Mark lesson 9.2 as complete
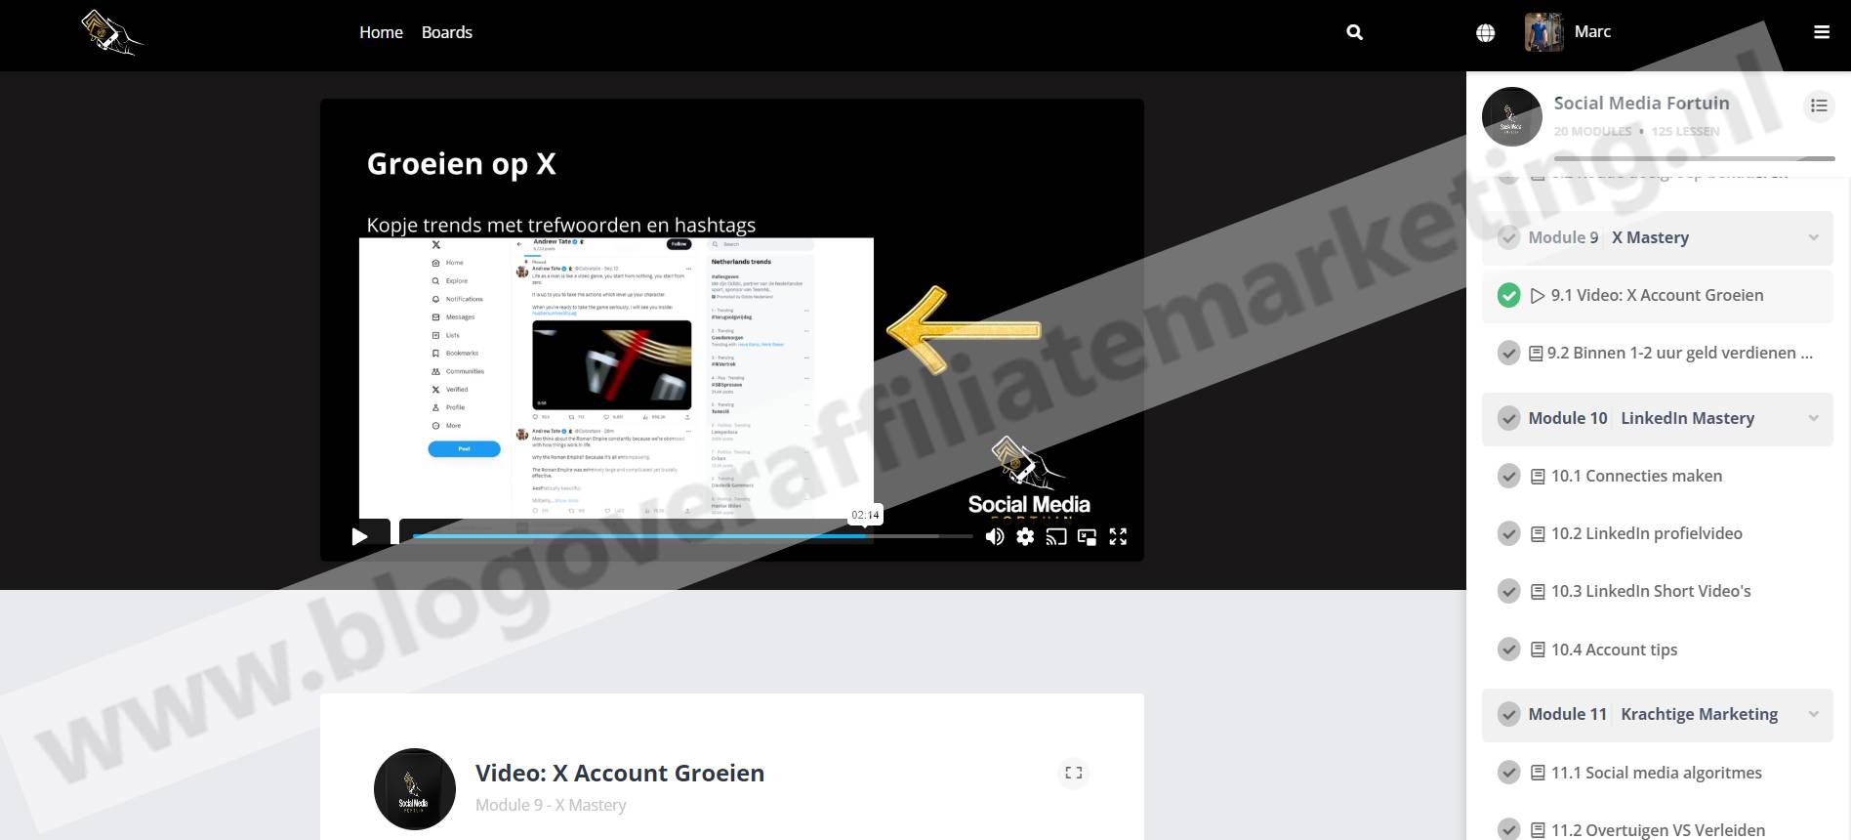 point(1508,353)
